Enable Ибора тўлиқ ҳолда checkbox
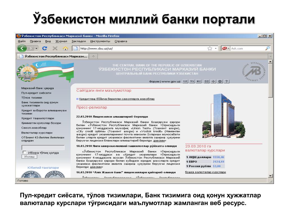The width and height of the screenshot is (288, 216). 24,152
